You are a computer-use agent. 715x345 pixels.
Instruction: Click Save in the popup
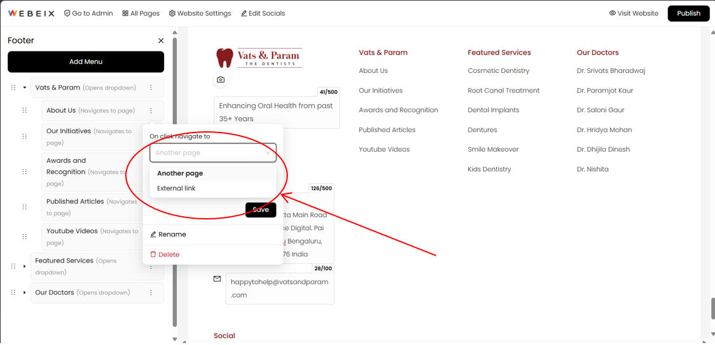point(261,210)
